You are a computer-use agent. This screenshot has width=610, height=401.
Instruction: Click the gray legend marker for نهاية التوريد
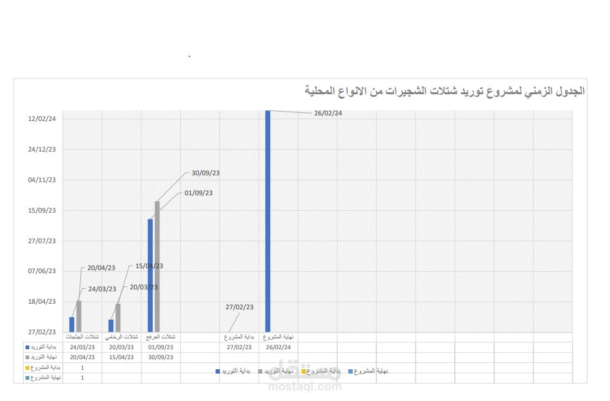[260, 372]
